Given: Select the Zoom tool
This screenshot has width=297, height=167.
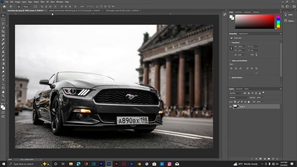Looking at the screenshot, I should click(3, 96).
